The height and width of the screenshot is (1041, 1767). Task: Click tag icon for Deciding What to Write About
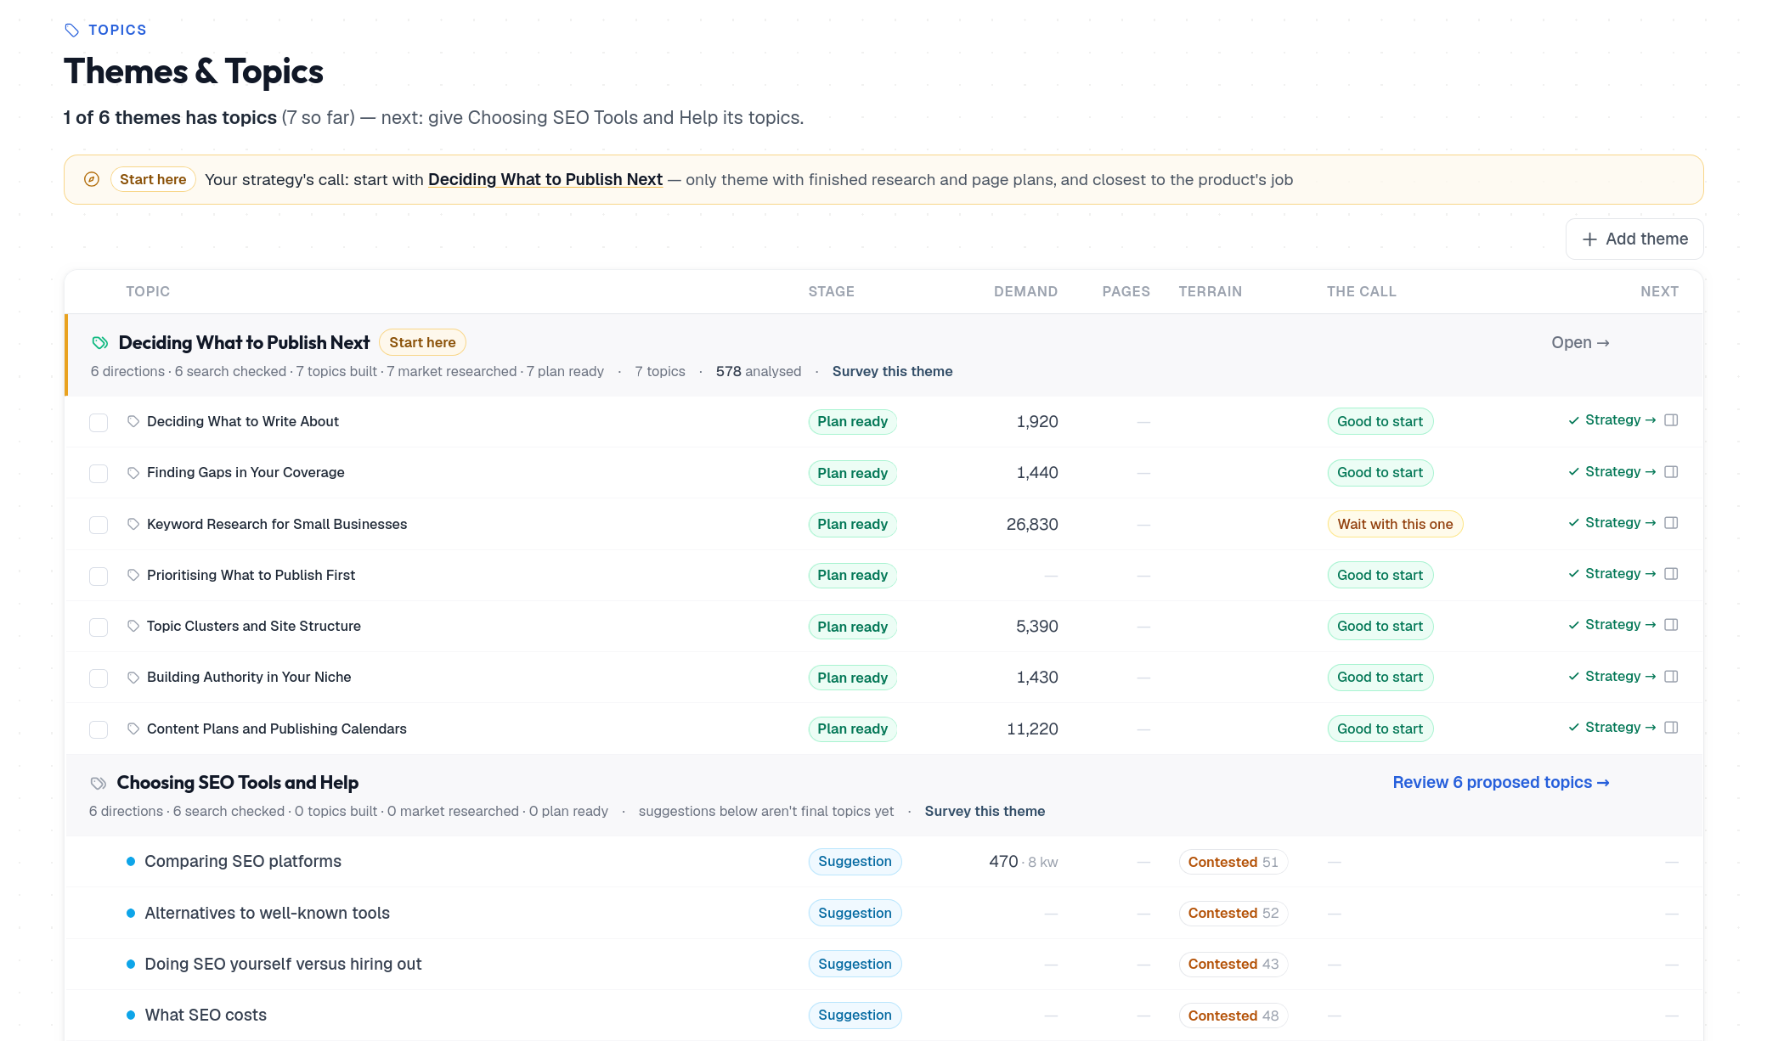tap(133, 421)
